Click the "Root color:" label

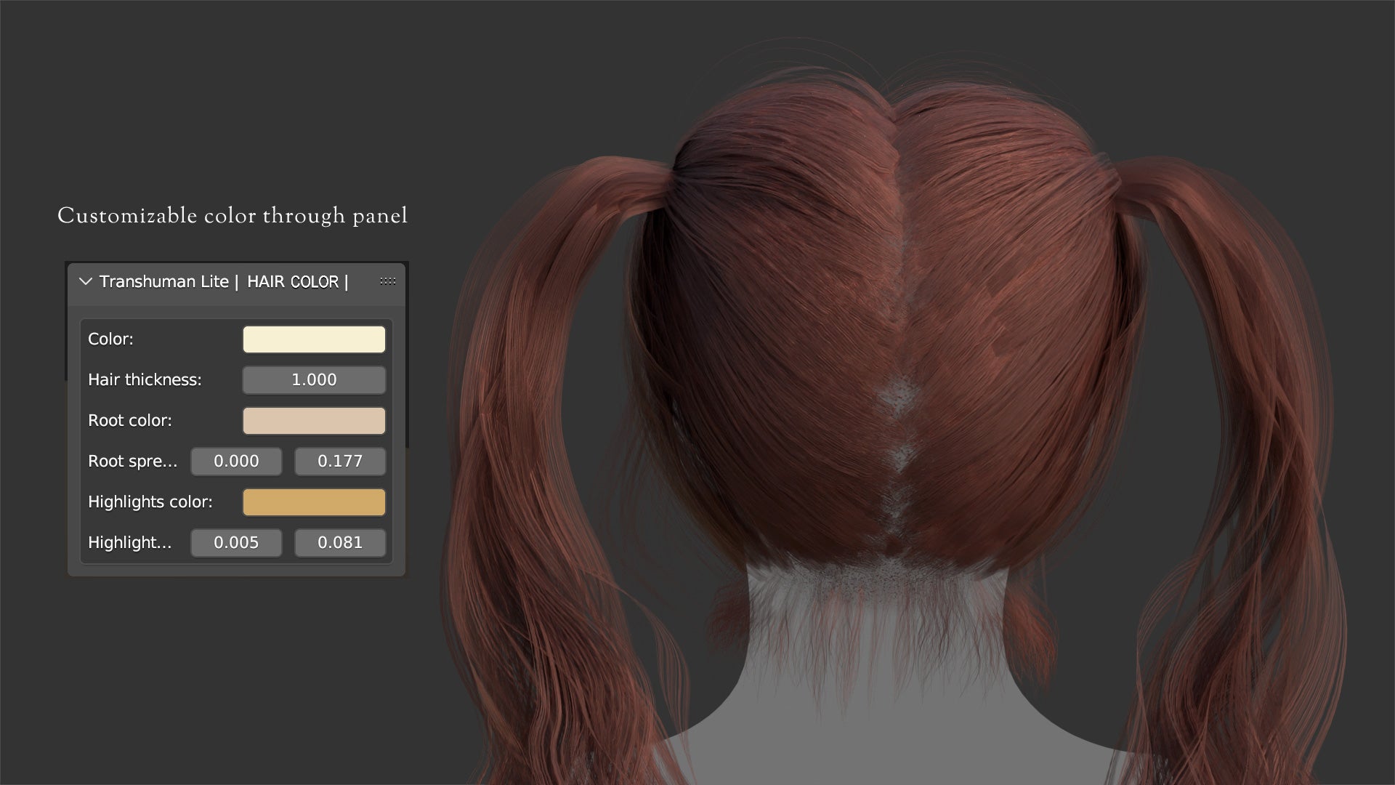tap(129, 421)
